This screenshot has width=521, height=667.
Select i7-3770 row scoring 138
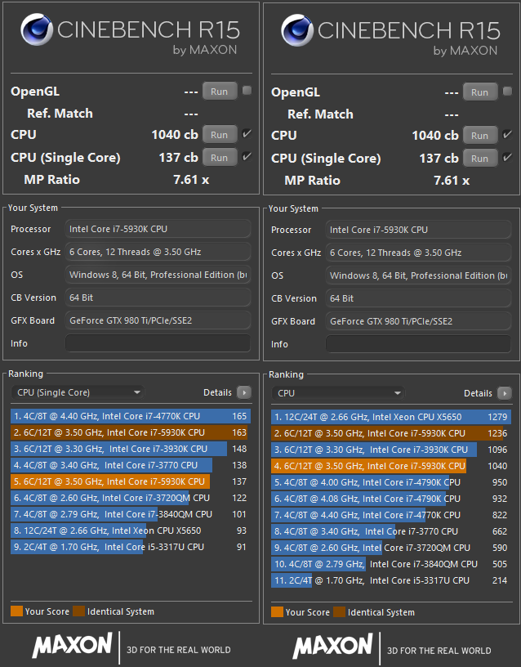coord(131,465)
